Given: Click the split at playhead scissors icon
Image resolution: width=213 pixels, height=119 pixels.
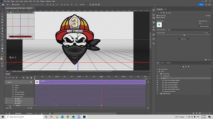Looking at the screenshot, I should click(x=28, y=78).
